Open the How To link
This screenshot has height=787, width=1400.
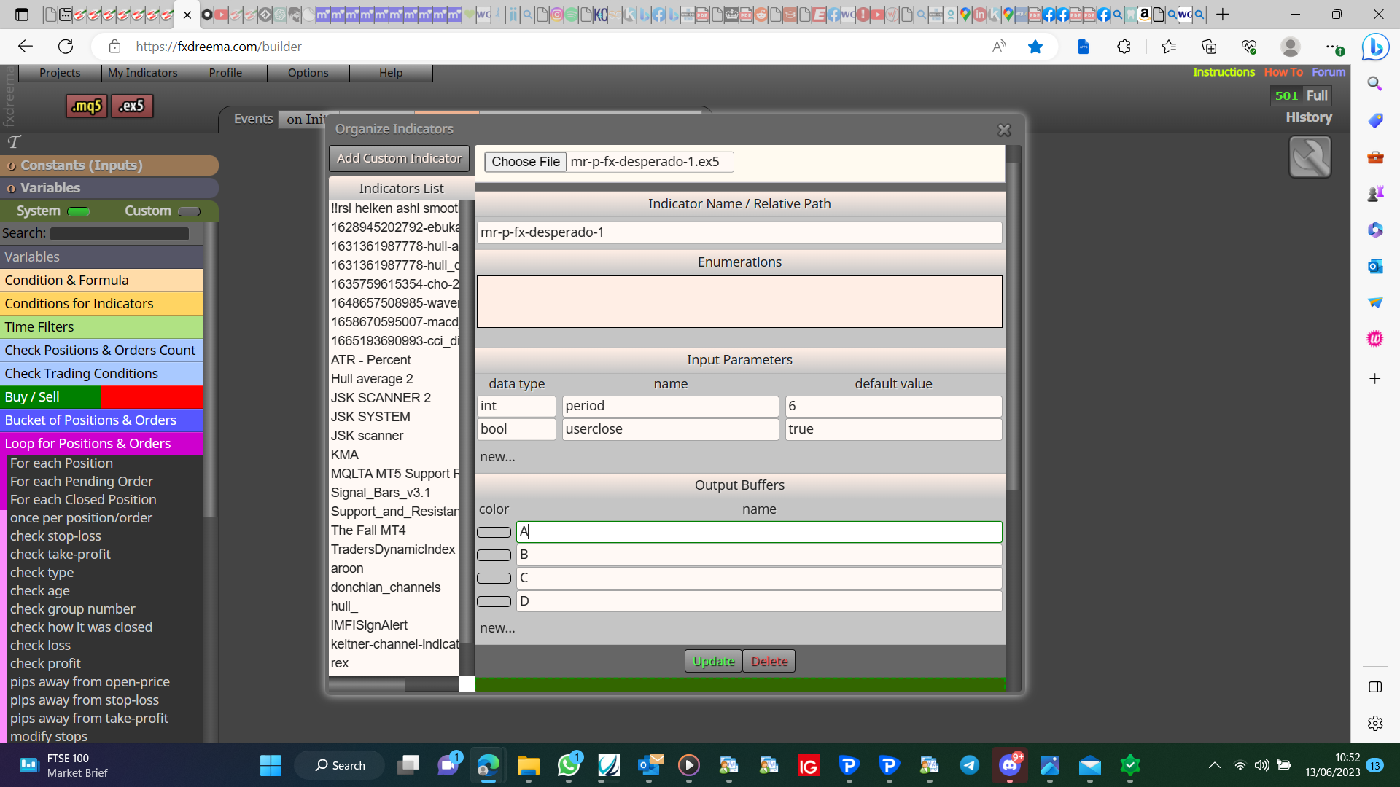point(1283,72)
